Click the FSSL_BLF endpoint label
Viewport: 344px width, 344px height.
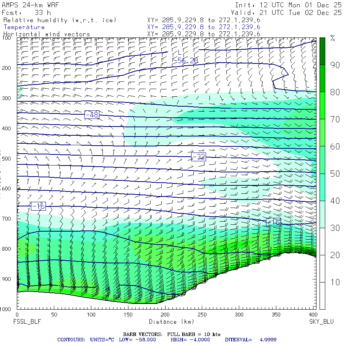27,321
